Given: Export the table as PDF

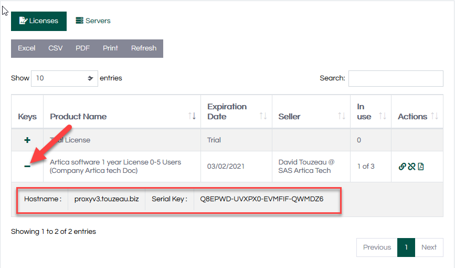Looking at the screenshot, I should tap(82, 48).
